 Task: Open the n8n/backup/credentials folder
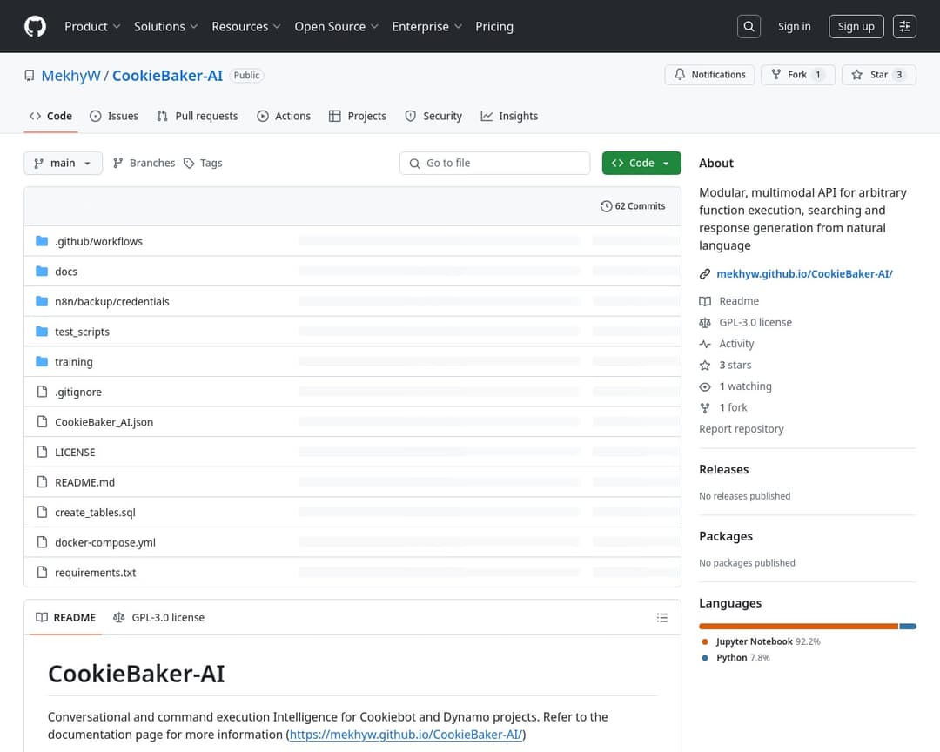click(x=112, y=302)
